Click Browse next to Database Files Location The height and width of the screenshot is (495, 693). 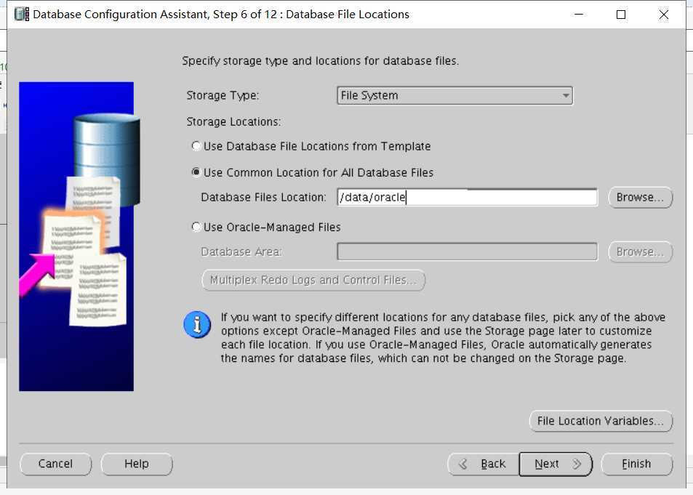(x=640, y=197)
